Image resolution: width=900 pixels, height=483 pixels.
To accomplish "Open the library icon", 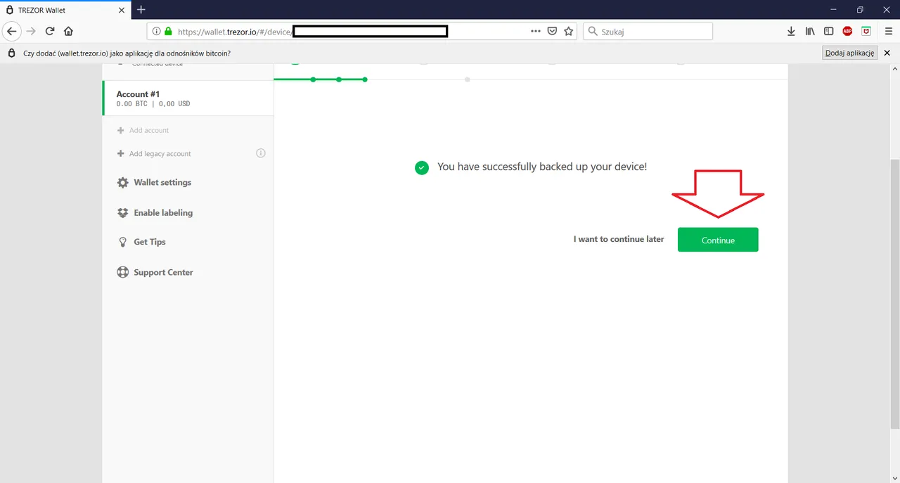I will click(x=810, y=31).
